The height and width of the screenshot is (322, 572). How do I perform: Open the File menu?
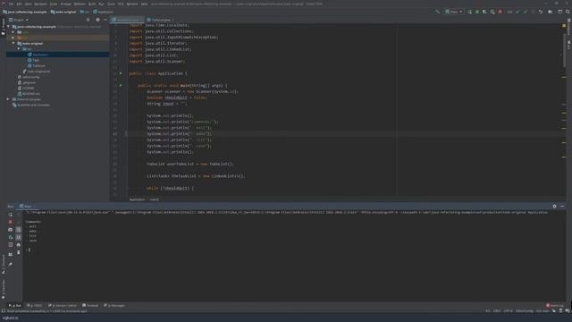click(x=12, y=4)
